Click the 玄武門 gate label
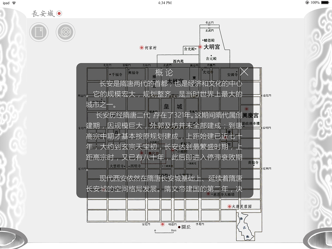 [x=210, y=31]
